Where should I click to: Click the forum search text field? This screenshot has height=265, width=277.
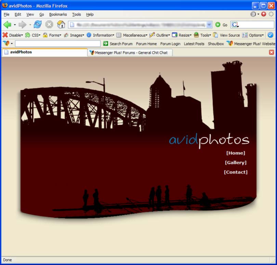click(57, 44)
